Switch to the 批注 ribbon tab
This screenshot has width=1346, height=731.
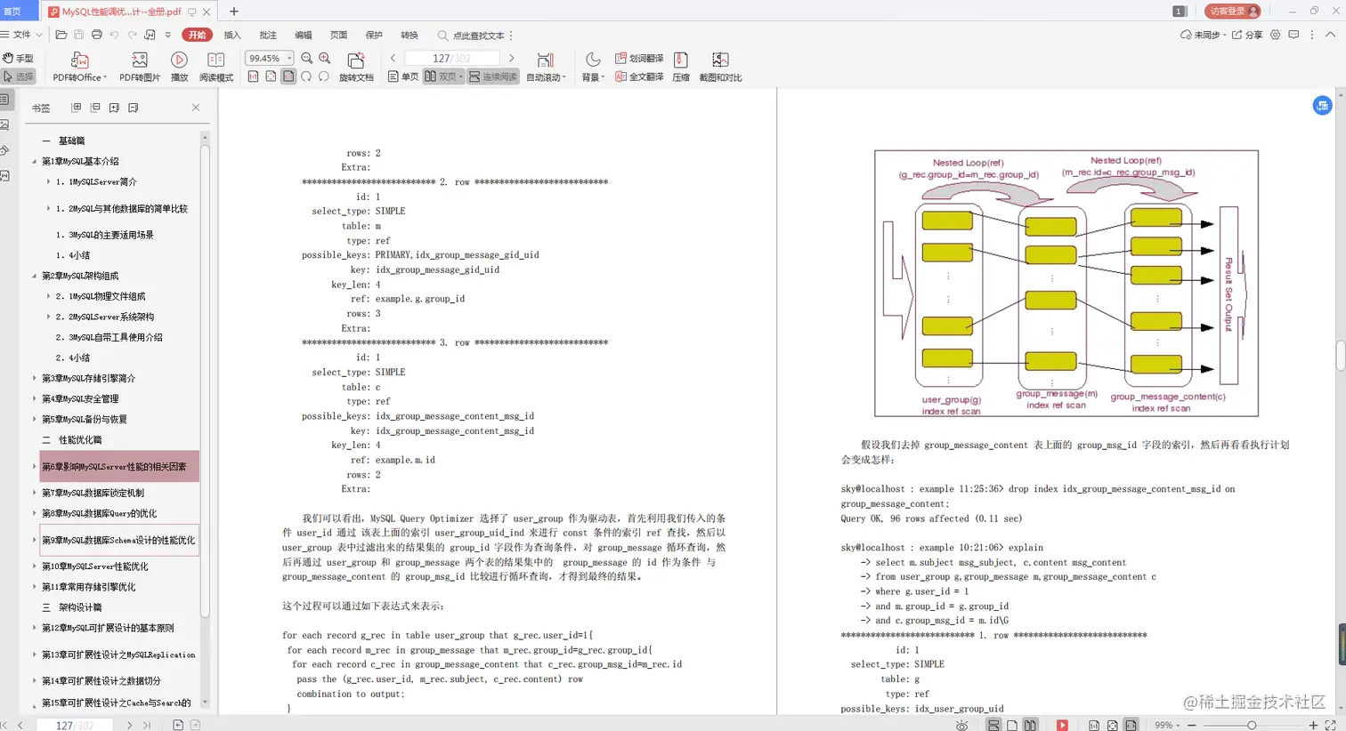pos(266,35)
